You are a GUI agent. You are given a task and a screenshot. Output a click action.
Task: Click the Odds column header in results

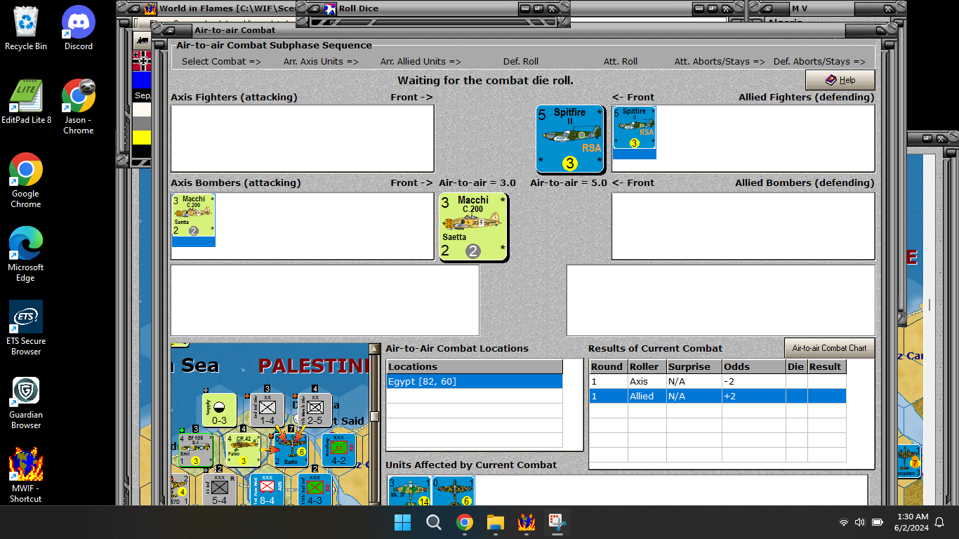click(x=753, y=366)
